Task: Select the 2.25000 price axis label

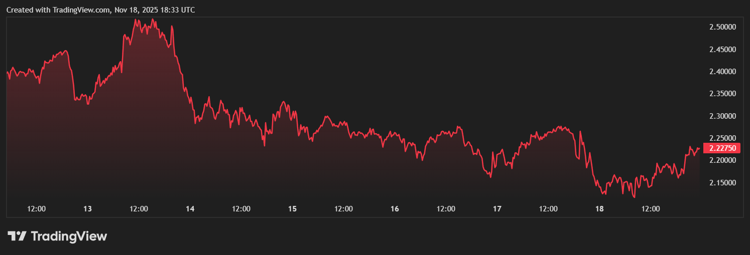Action: pyautogui.click(x=722, y=138)
